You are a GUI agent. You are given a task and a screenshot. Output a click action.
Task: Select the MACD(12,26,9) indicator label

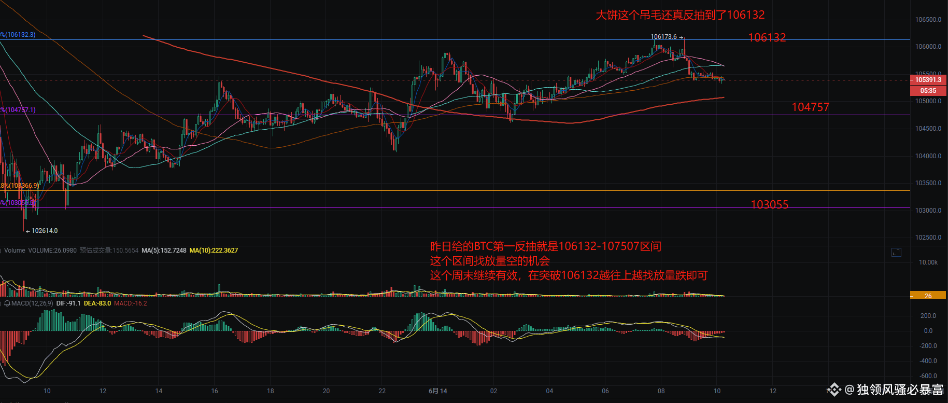[x=32, y=303]
